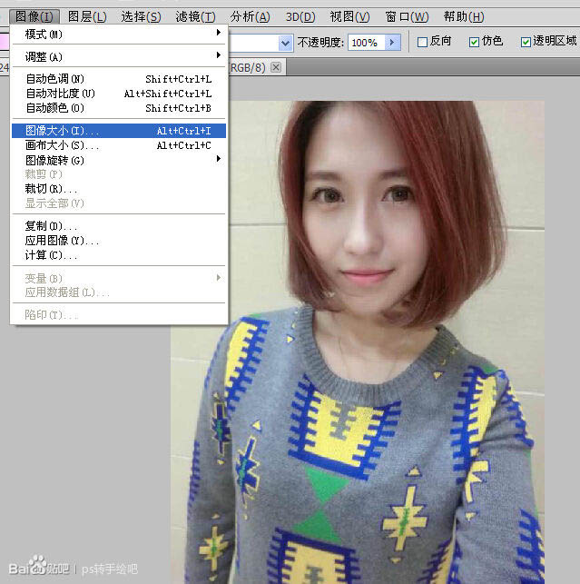This screenshot has width=580, height=584.
Task: Expand the 调整(A) submenu
Action: pos(119,56)
